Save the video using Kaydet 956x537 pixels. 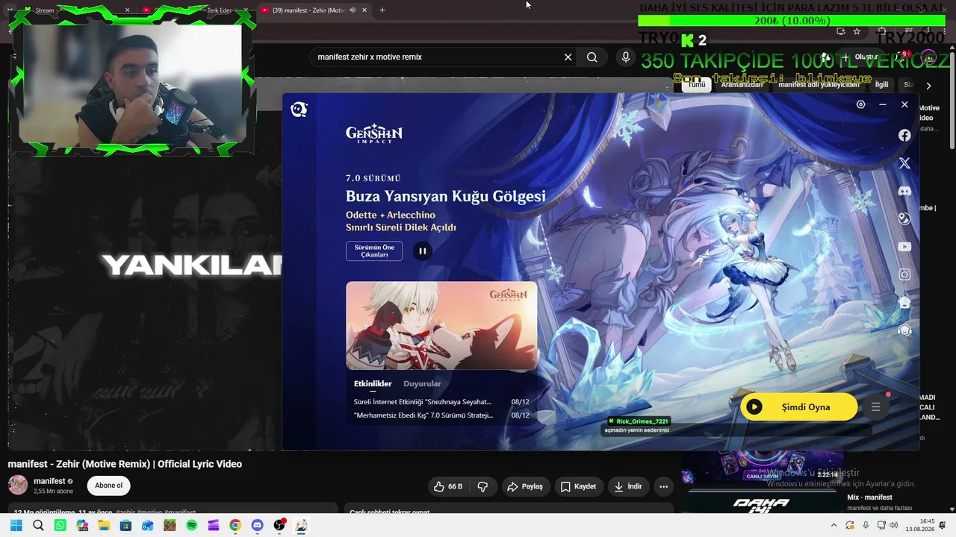[578, 486]
